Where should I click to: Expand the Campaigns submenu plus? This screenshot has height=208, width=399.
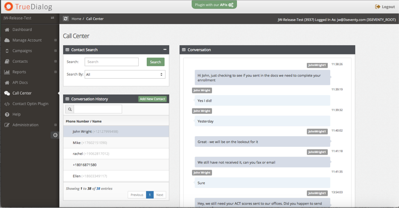point(55,51)
